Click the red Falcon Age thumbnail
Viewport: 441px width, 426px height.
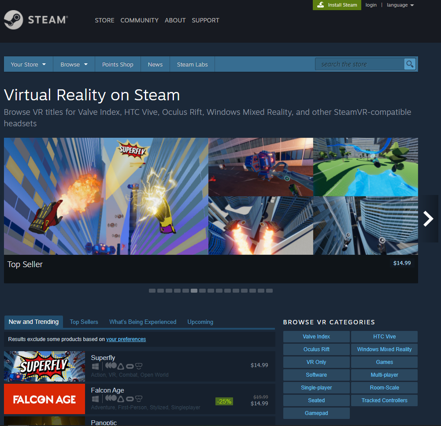click(x=44, y=399)
